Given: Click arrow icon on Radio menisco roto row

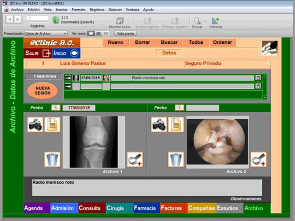Looking at the screenshot, I should (x=68, y=78).
